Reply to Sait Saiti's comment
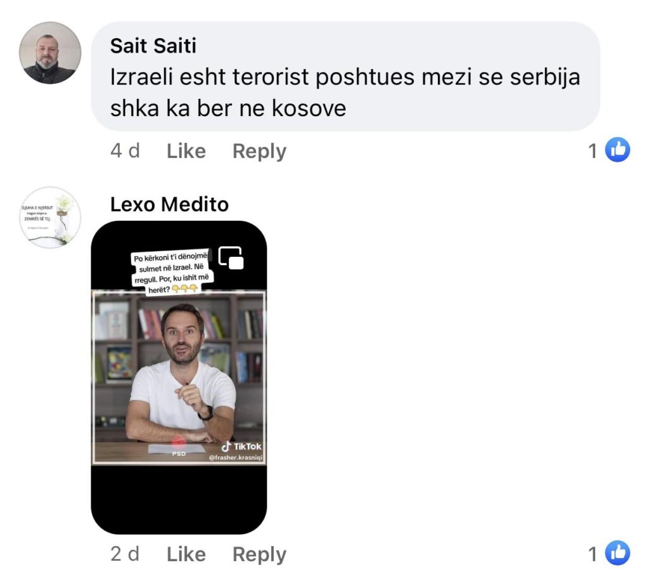The height and width of the screenshot is (579, 649). coord(259,151)
